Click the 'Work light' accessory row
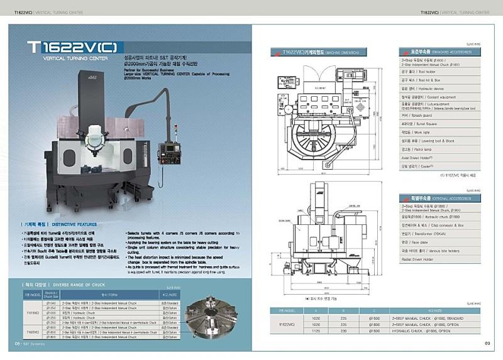The width and height of the screenshot is (503, 360). (439, 133)
